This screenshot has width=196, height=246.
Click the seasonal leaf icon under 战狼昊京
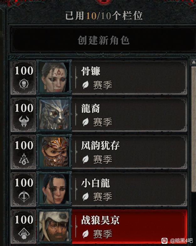pos(85,234)
